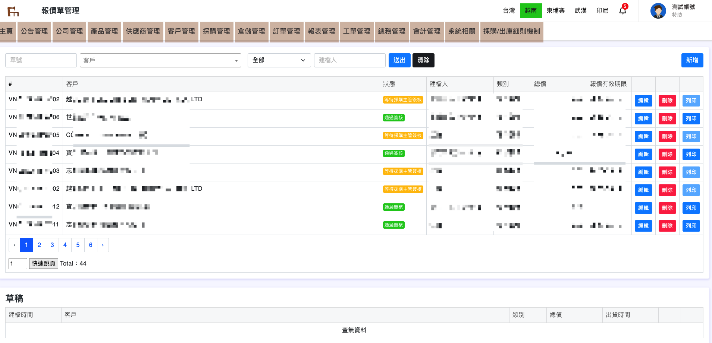Click the furniture logo icon
Screen dimensions: 712x343
13,11
